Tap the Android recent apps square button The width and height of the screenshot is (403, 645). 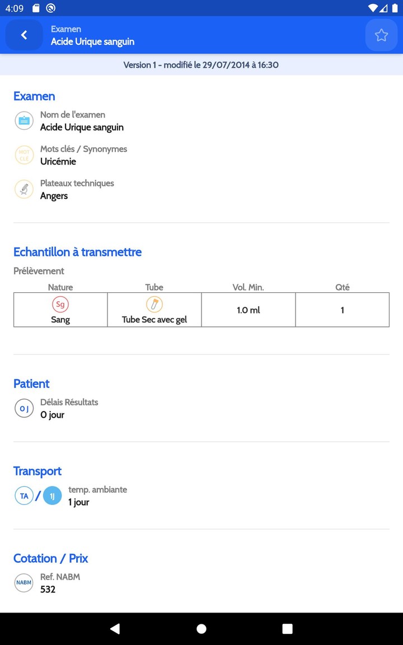(287, 628)
